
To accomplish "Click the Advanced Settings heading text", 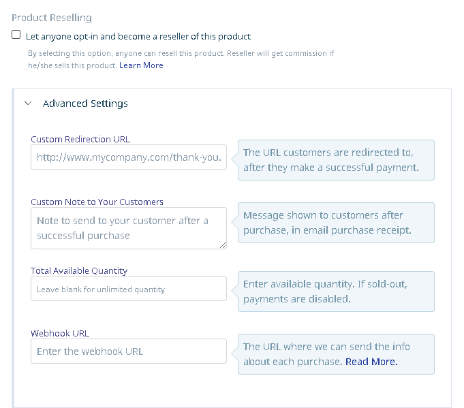I will (x=85, y=104).
